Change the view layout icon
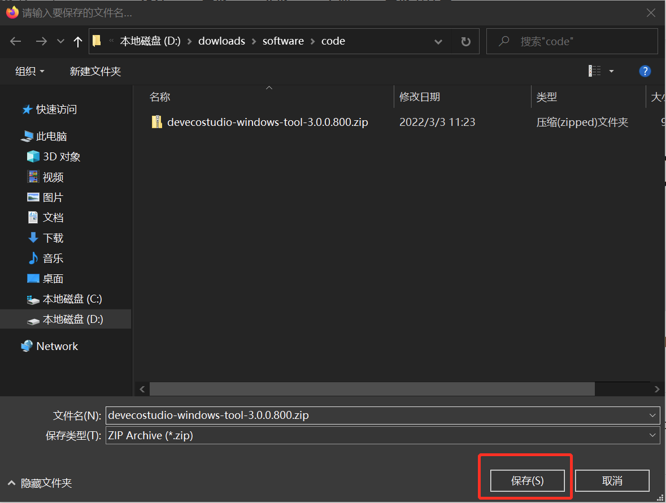The height and width of the screenshot is (503, 666). [594, 71]
